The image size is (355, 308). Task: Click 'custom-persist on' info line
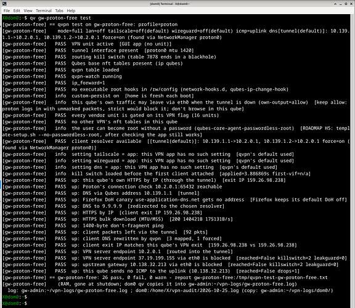98,95
